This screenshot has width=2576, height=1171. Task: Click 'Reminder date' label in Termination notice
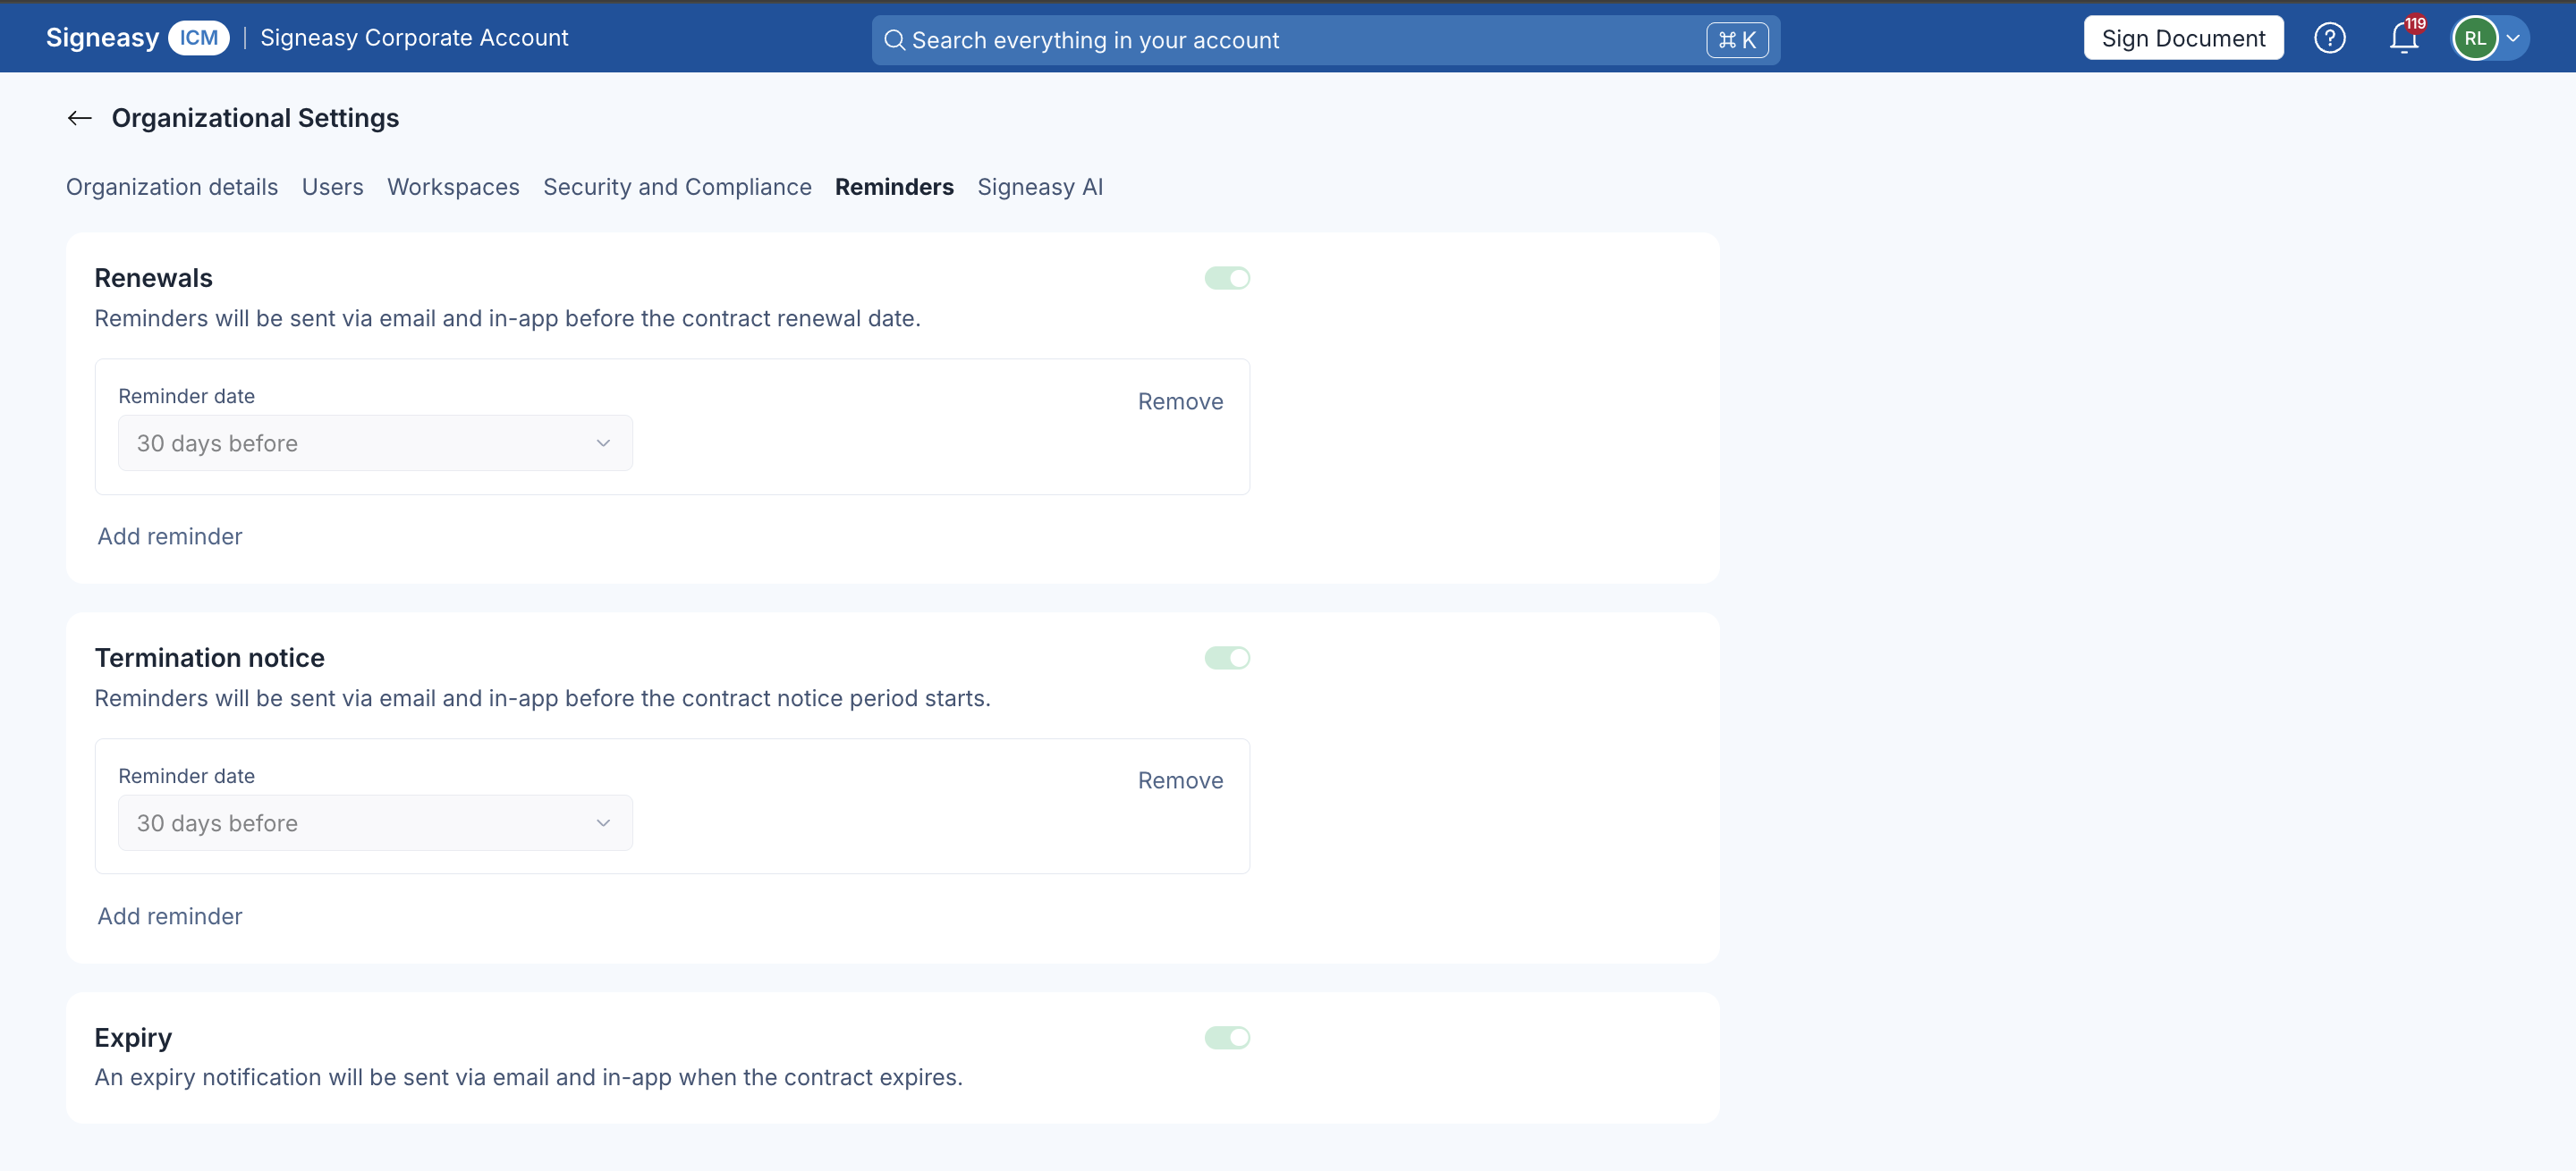tap(186, 776)
